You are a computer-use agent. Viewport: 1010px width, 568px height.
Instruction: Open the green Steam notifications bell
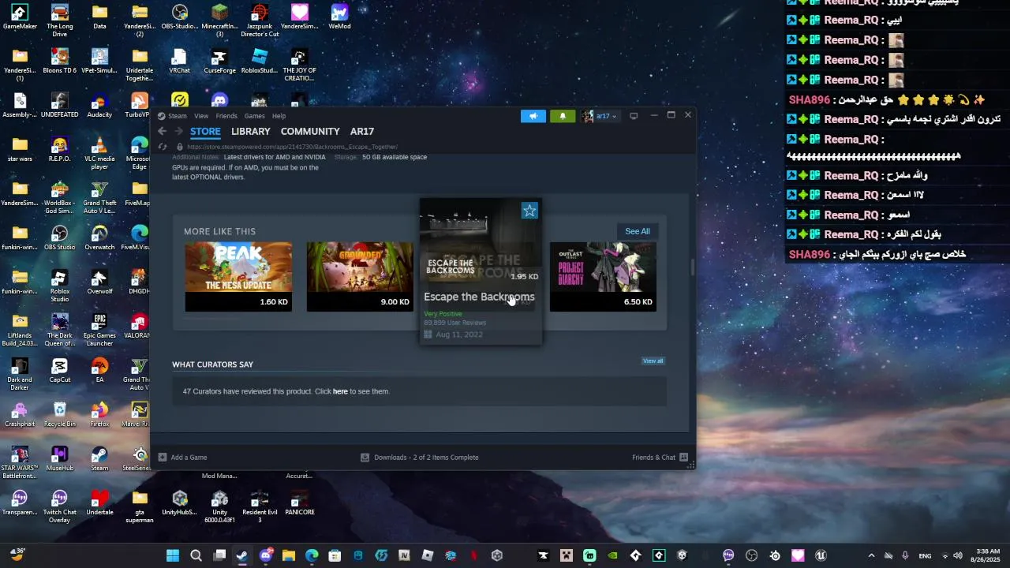pyautogui.click(x=563, y=116)
